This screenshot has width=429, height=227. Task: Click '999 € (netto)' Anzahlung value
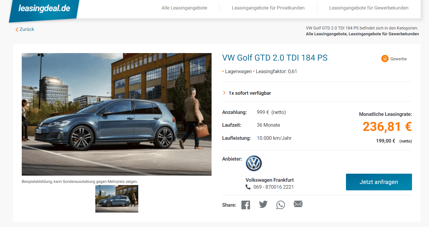click(271, 112)
